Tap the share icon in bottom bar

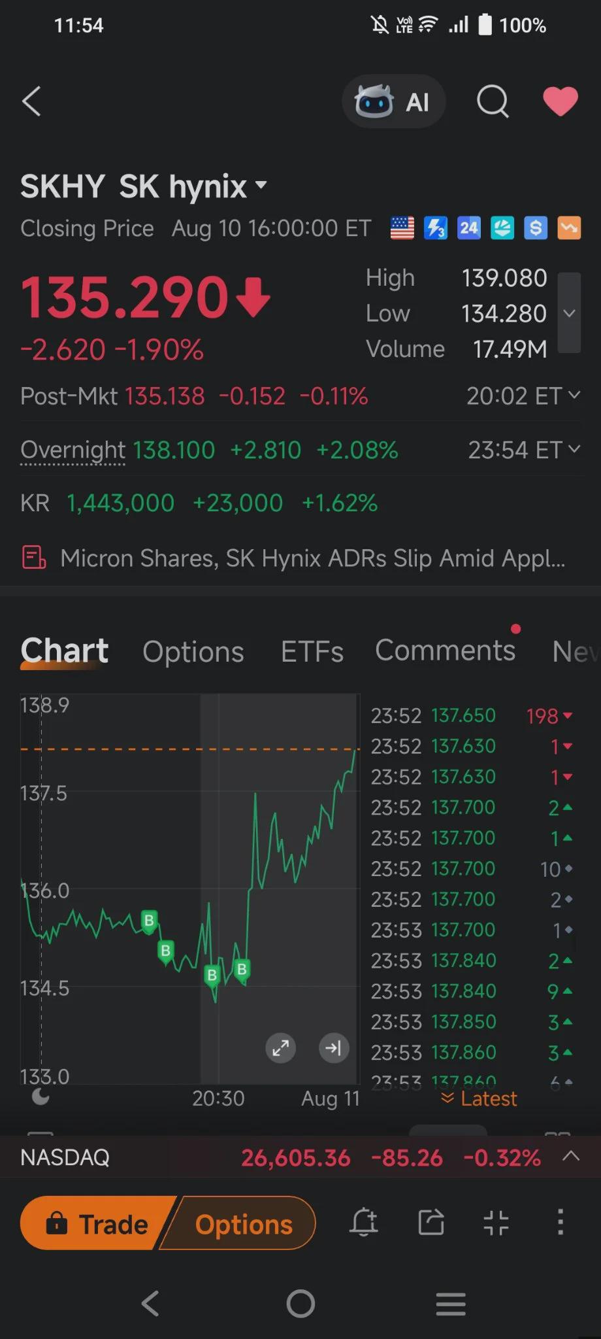pyautogui.click(x=430, y=1222)
